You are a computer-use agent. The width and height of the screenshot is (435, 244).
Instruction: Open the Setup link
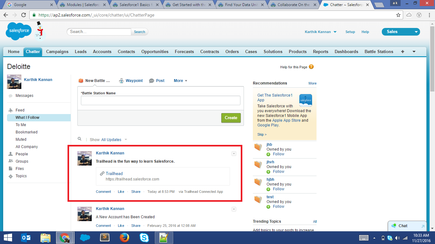click(350, 32)
